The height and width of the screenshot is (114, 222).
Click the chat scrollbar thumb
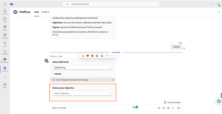pyautogui.click(x=221, y=95)
